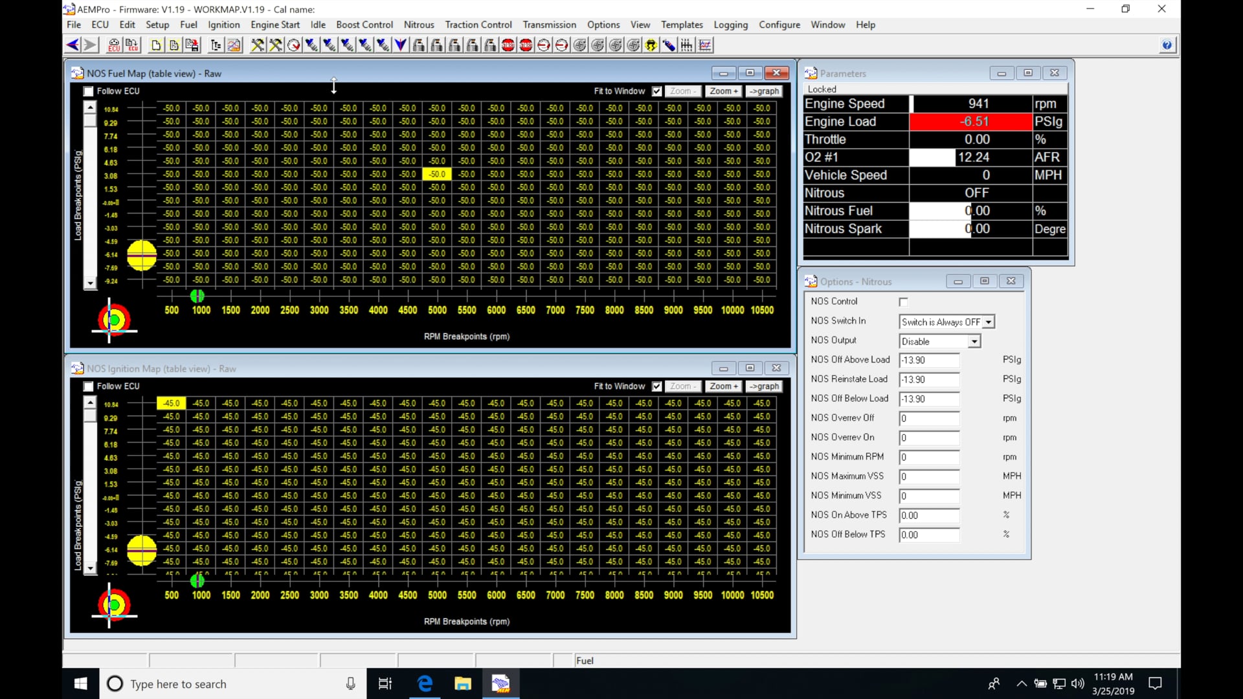Open the Nitrous bottle toolbar icon
The image size is (1243, 699).
click(669, 45)
